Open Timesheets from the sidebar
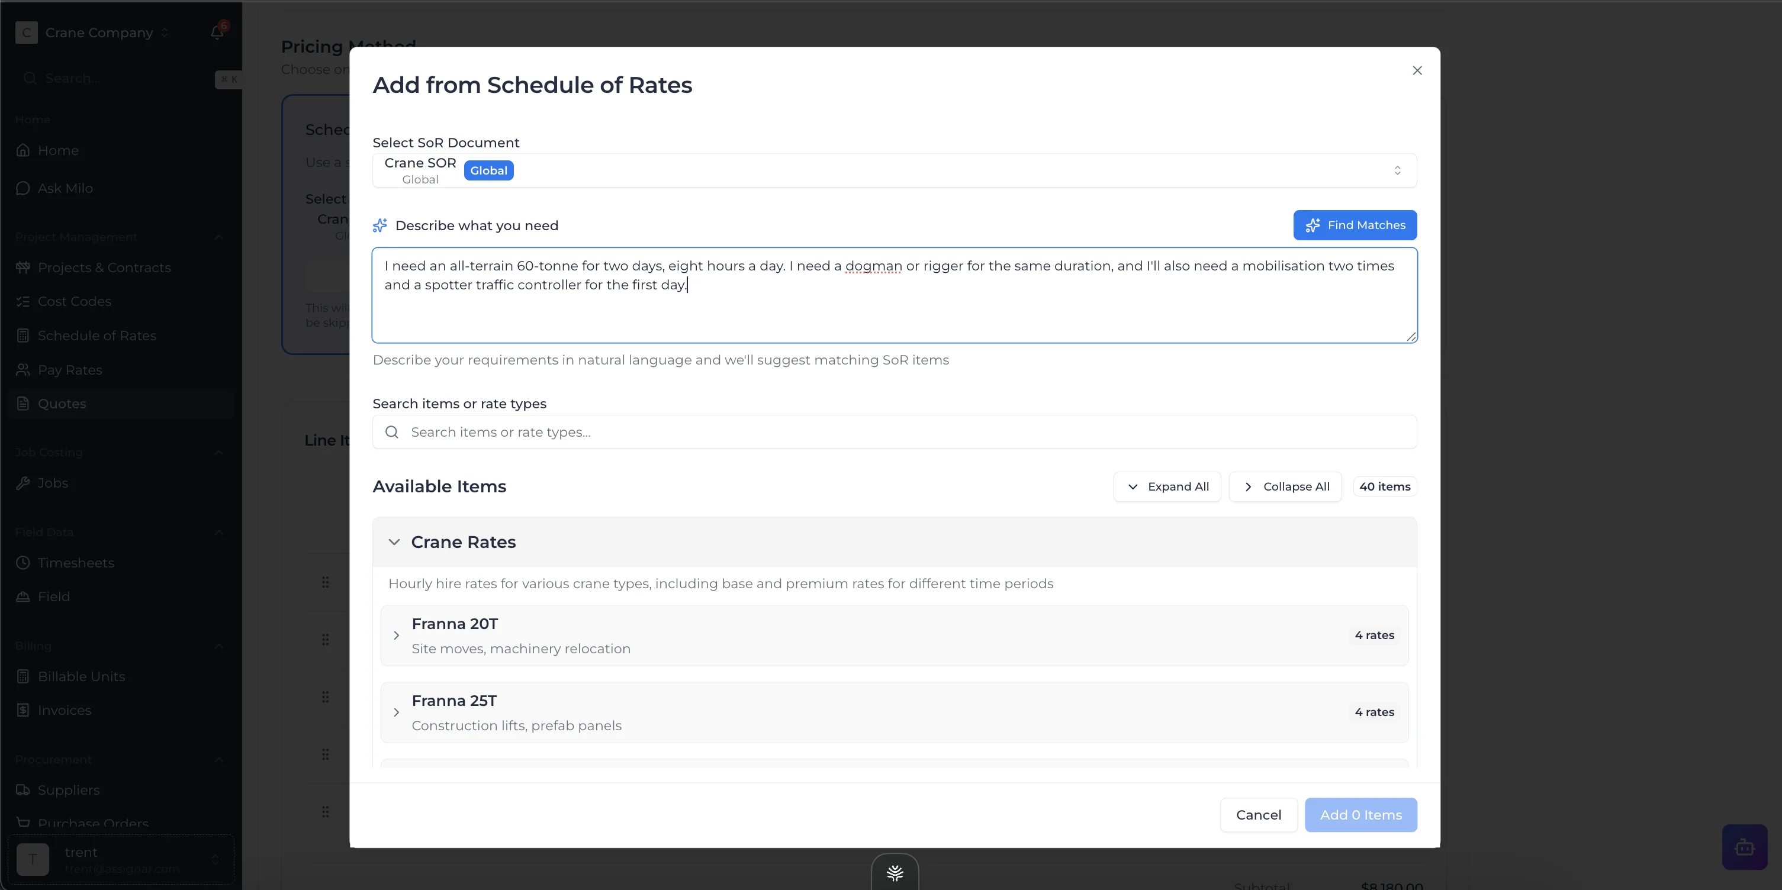Image resolution: width=1782 pixels, height=890 pixels. [76, 563]
